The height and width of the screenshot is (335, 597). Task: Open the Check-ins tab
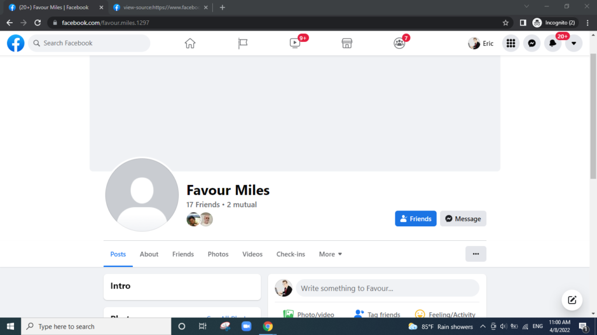(290, 254)
